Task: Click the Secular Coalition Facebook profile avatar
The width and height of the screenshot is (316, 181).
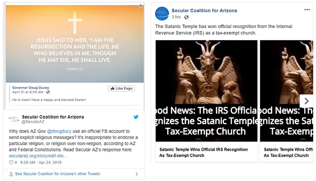Action: (x=162, y=13)
